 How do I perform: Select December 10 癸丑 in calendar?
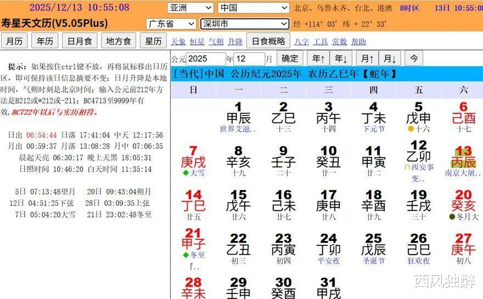[328, 160]
